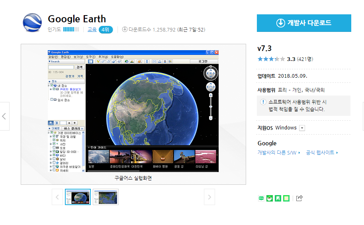Viewport: 364px width, 225px height.
Task: Click the Naver memo share icon
Action: [x=286, y=198]
